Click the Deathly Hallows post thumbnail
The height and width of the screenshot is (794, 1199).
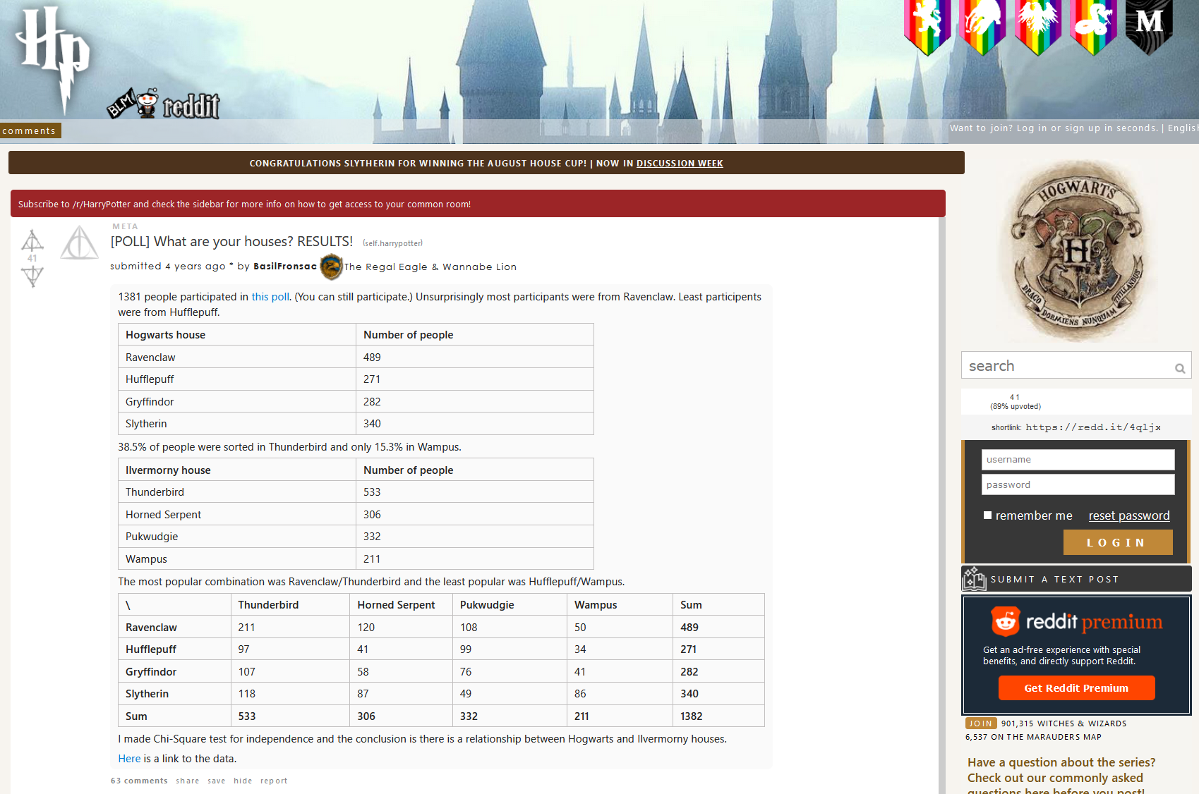pyautogui.click(x=79, y=243)
